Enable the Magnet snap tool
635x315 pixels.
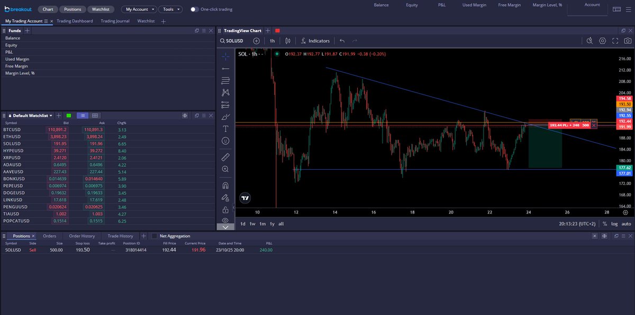click(x=225, y=186)
